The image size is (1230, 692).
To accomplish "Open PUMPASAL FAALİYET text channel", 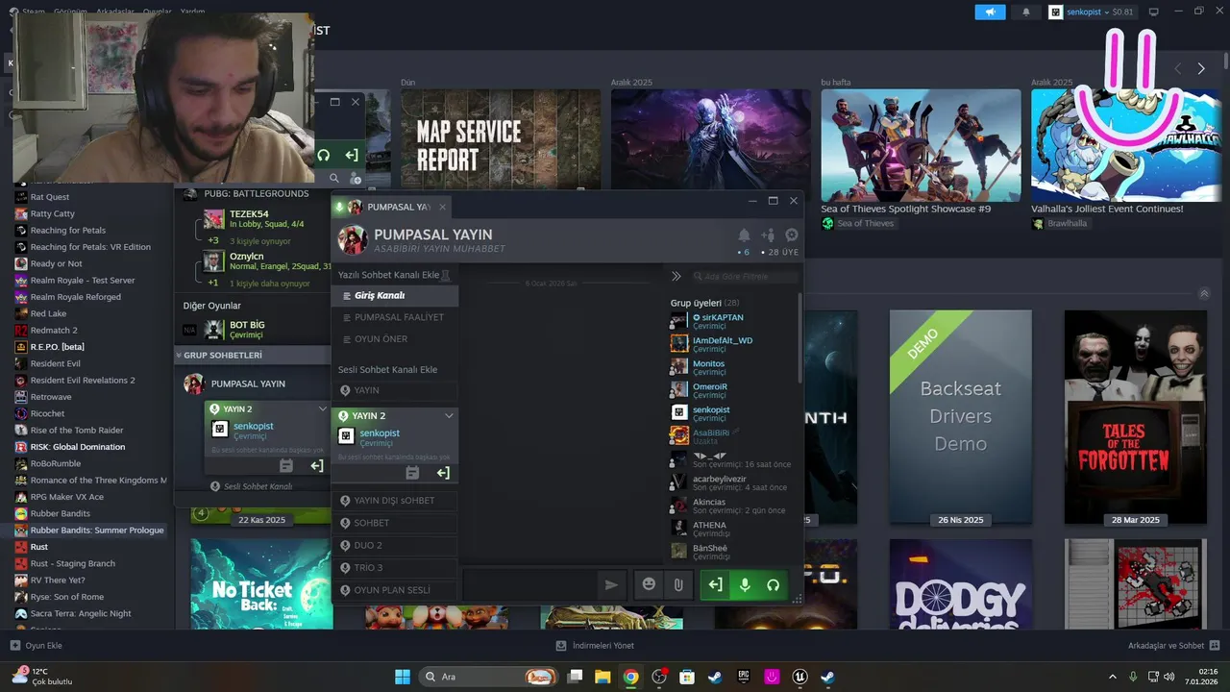I will coord(395,317).
